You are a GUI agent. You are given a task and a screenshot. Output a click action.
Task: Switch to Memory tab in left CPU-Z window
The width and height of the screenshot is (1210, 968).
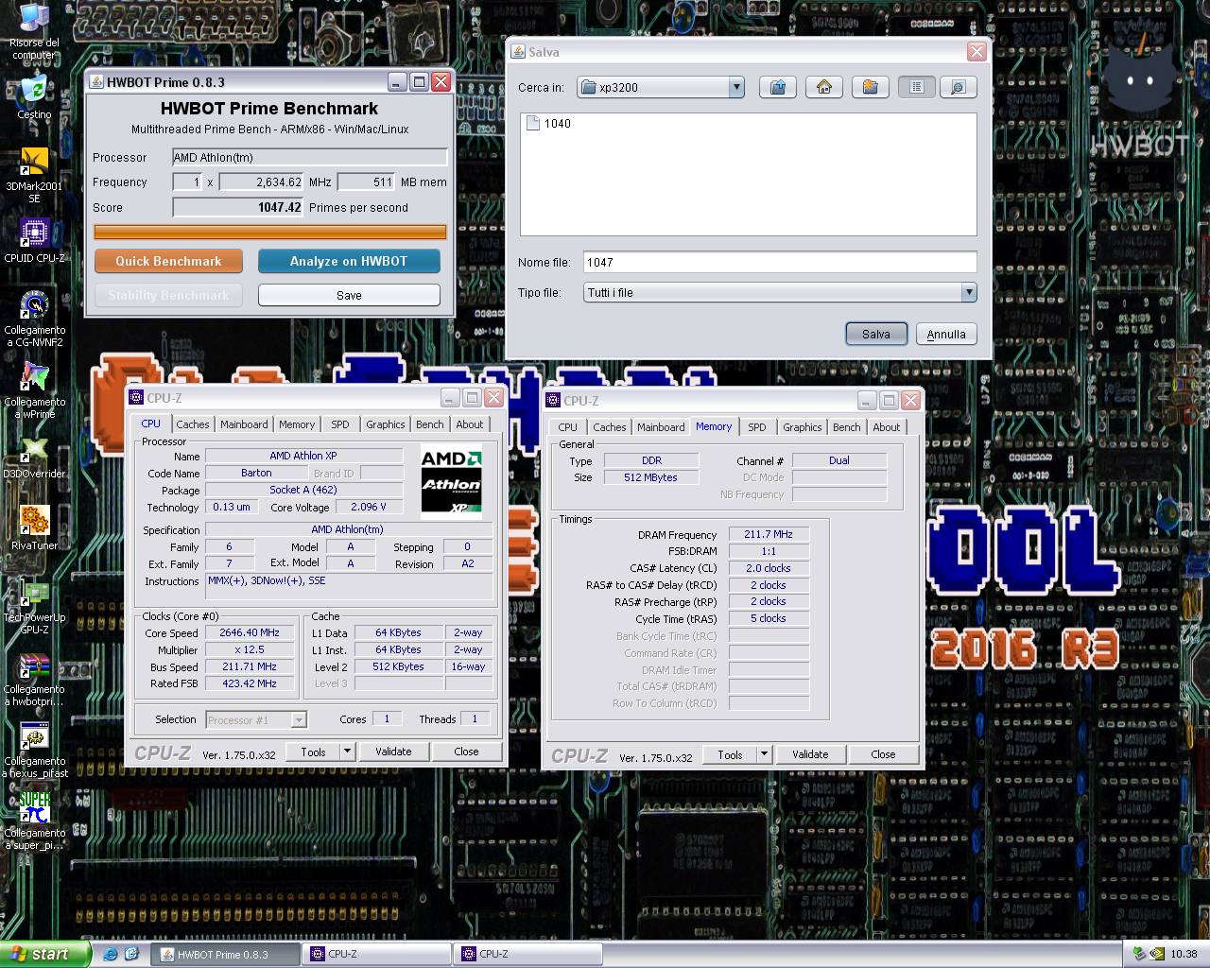point(297,424)
